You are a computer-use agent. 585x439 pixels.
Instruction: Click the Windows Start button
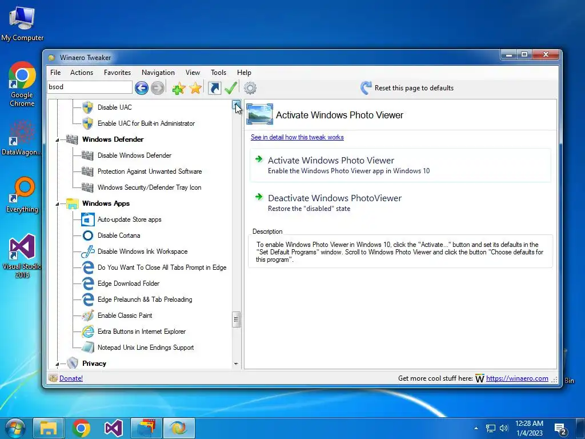(x=14, y=428)
